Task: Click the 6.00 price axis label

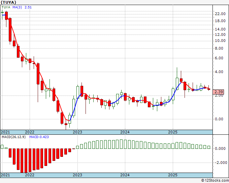Action: (219, 58)
